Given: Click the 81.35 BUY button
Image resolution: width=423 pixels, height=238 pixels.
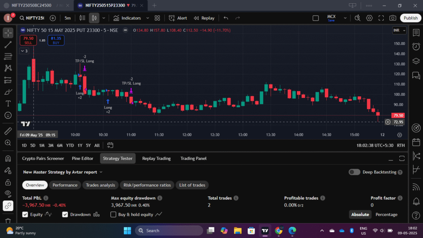Looking at the screenshot, I should click(x=56, y=40).
